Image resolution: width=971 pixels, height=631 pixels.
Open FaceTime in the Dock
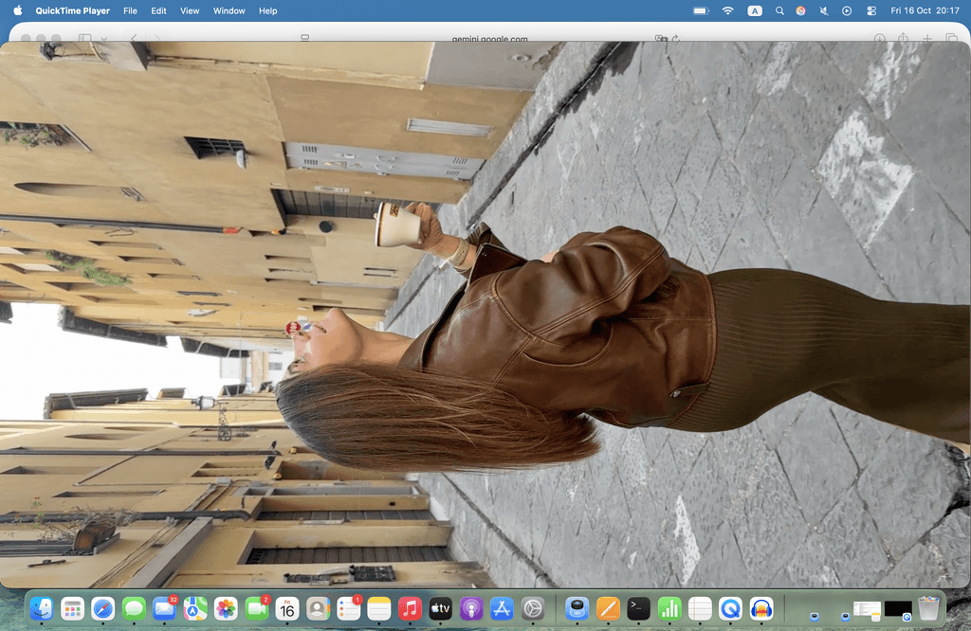click(256, 609)
